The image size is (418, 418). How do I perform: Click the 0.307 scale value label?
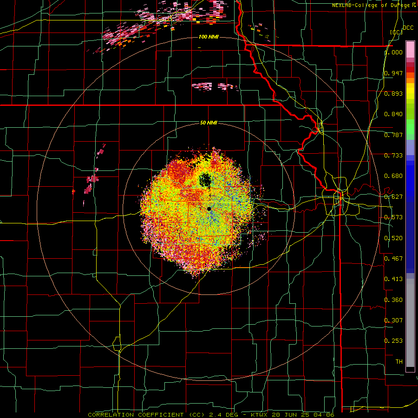pyautogui.click(x=393, y=320)
